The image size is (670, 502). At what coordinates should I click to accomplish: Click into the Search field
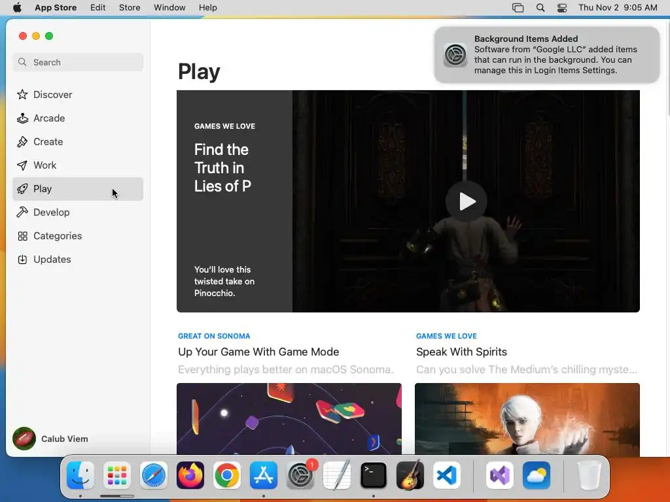click(x=78, y=62)
